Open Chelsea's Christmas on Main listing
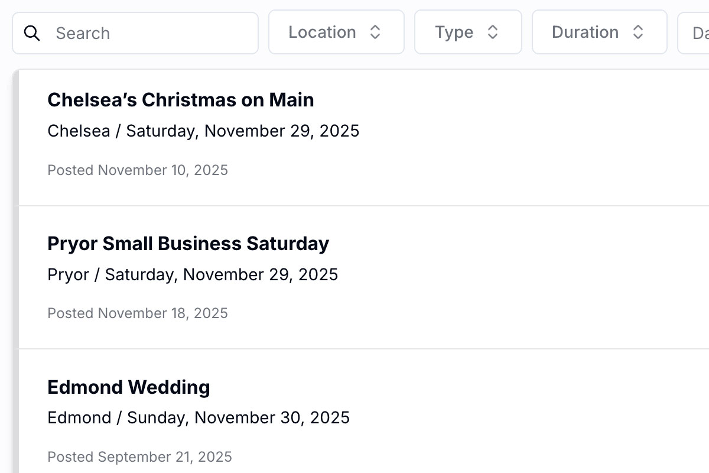709x473 pixels. pyautogui.click(x=181, y=100)
